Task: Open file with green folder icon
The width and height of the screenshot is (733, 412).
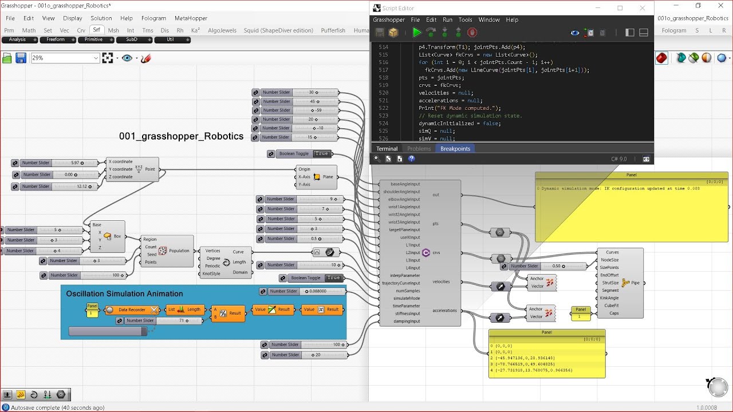Action: (7, 58)
